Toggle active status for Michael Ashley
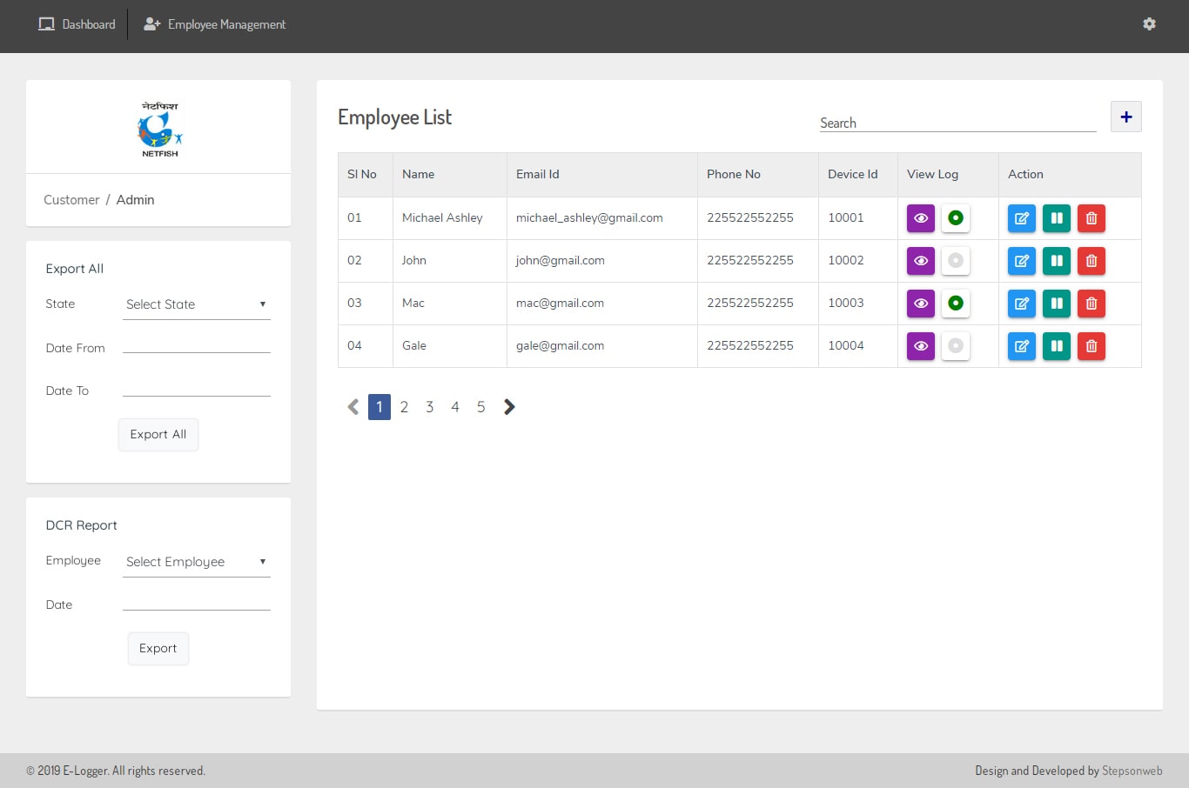The height and width of the screenshot is (788, 1189). coord(956,218)
